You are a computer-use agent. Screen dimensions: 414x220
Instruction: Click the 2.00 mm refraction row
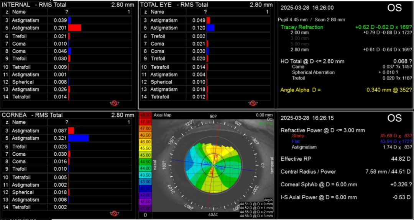click(x=351, y=33)
